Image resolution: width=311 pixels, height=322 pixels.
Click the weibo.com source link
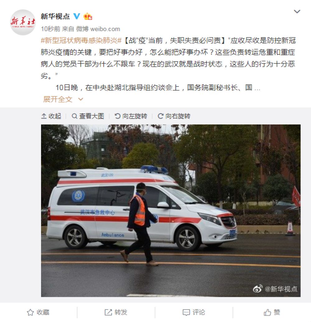[x=105, y=29]
